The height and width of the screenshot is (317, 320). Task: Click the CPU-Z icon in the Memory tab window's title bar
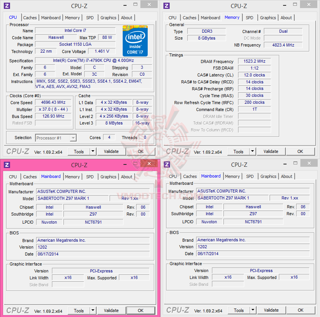click(167, 6)
